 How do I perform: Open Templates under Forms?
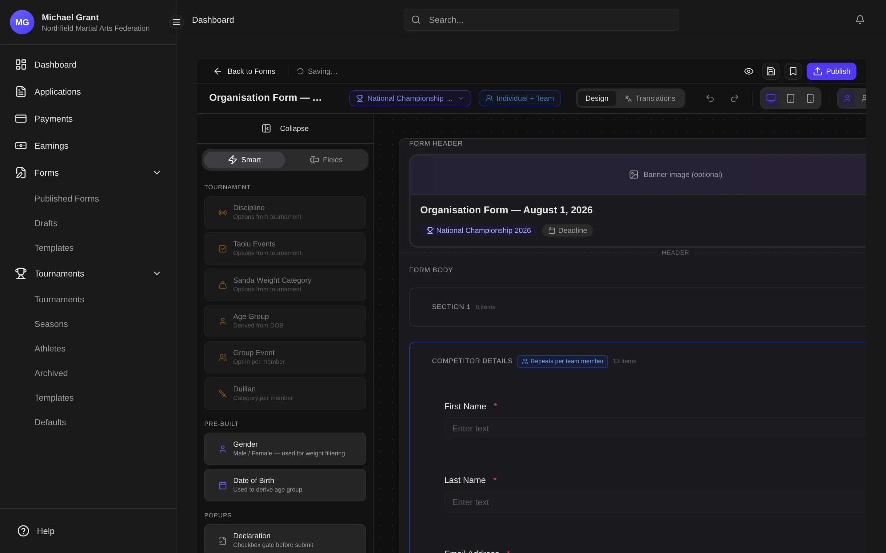(54, 248)
